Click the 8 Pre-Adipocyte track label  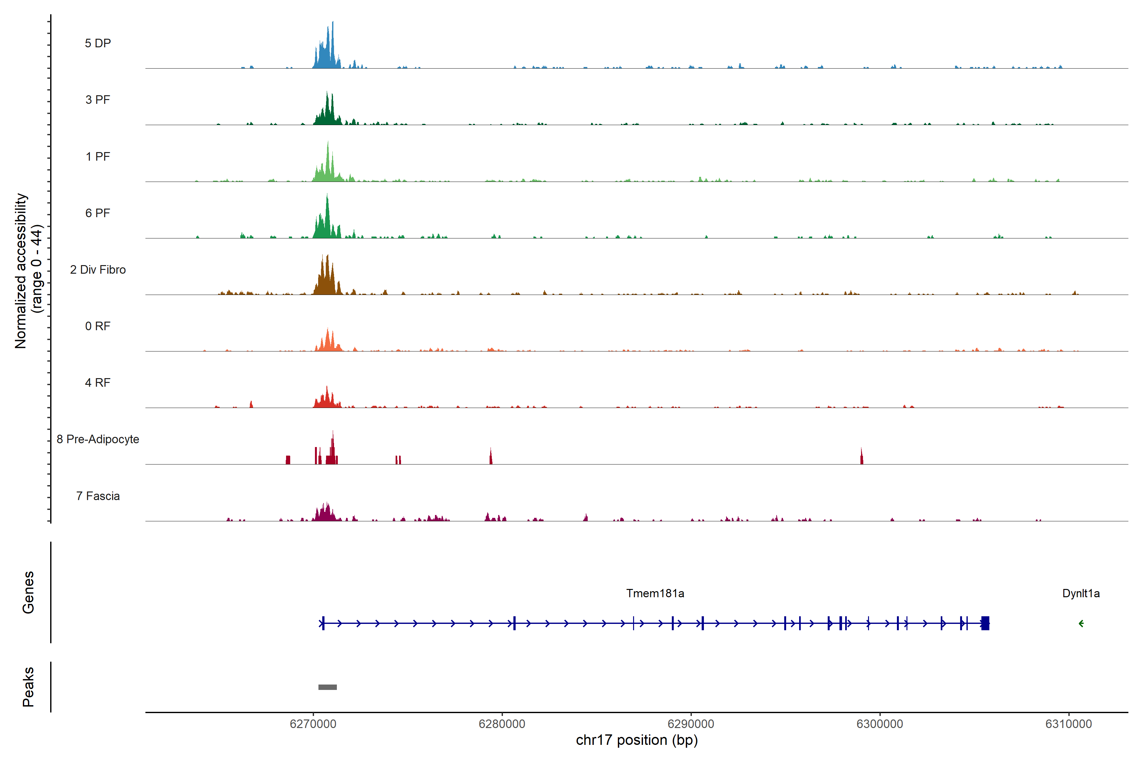click(x=98, y=439)
